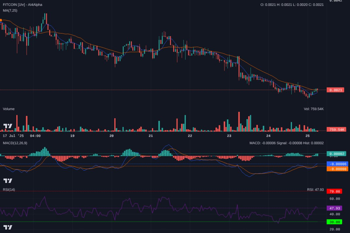
Task: Click the 19 date label on time axis
Action: click(x=72, y=136)
